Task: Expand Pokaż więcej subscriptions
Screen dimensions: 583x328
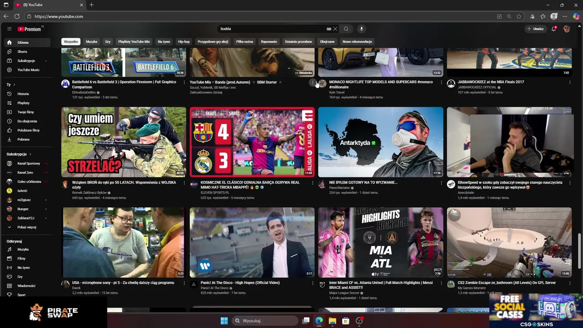Action: point(28,227)
